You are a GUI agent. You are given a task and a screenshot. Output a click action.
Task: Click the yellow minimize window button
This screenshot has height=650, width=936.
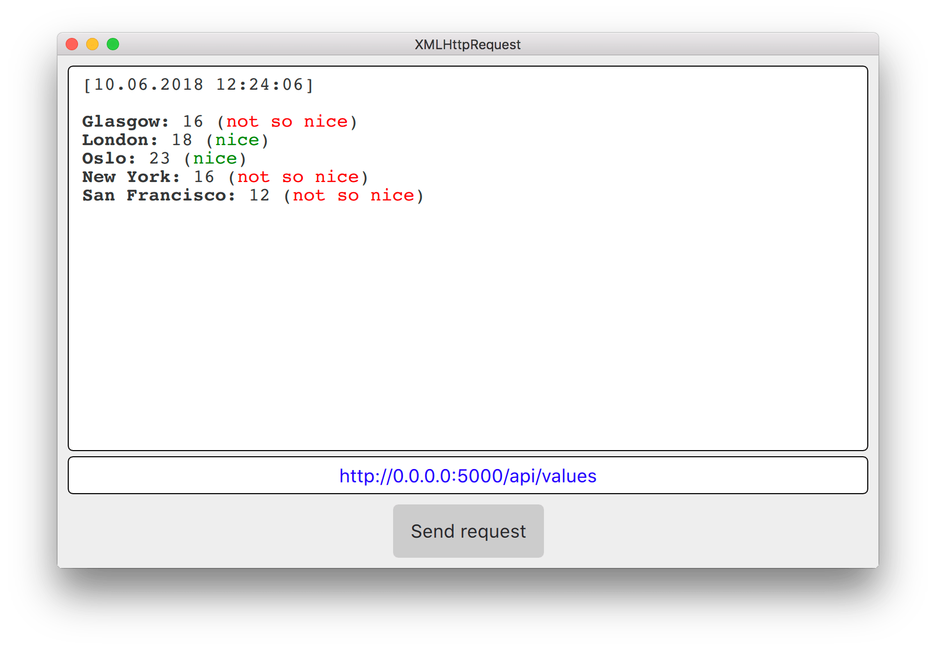(92, 44)
